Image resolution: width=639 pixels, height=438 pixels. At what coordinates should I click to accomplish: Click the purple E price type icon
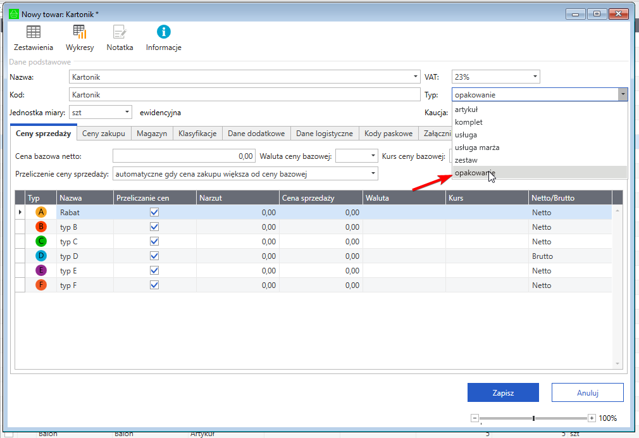[x=42, y=271]
